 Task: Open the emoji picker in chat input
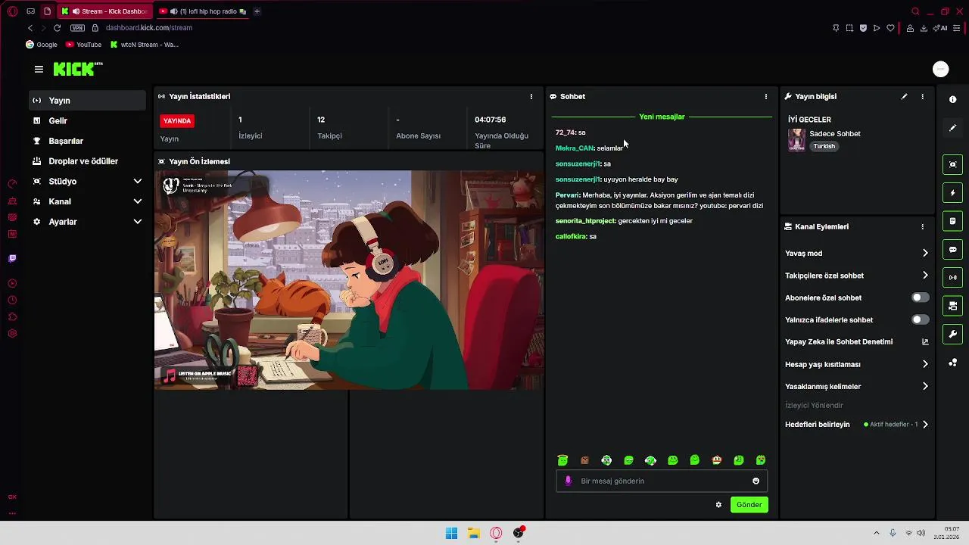pyautogui.click(x=756, y=481)
